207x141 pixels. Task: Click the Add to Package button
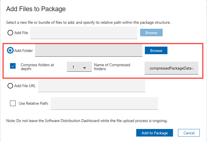[x=155, y=133]
